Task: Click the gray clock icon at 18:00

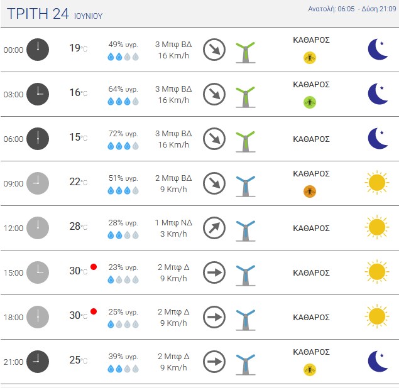Action: [x=38, y=317]
